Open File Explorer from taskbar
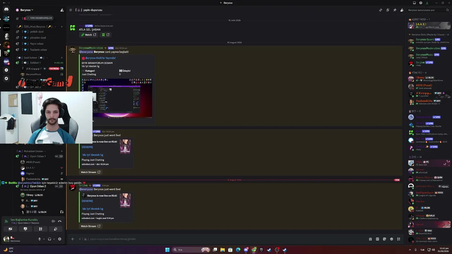452x254 pixels. pyautogui.click(x=222, y=250)
